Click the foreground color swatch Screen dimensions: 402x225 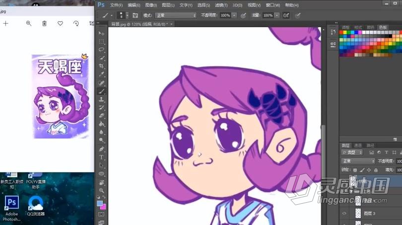100,204
